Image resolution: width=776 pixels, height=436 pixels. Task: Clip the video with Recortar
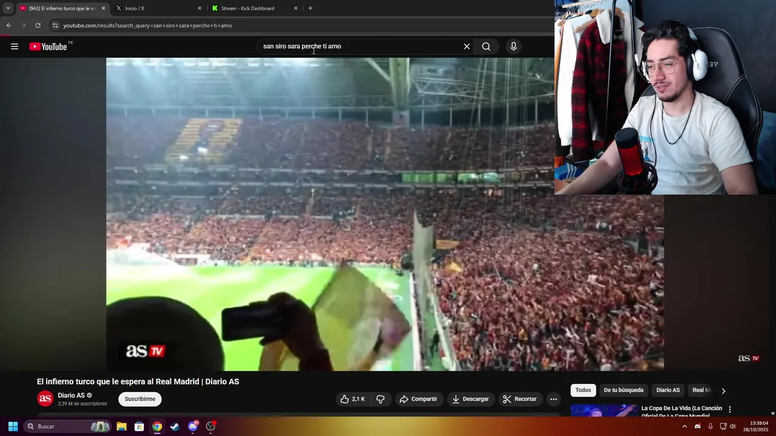[x=520, y=399]
